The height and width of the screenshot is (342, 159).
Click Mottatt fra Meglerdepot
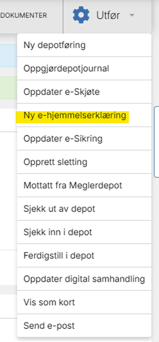[84, 185]
